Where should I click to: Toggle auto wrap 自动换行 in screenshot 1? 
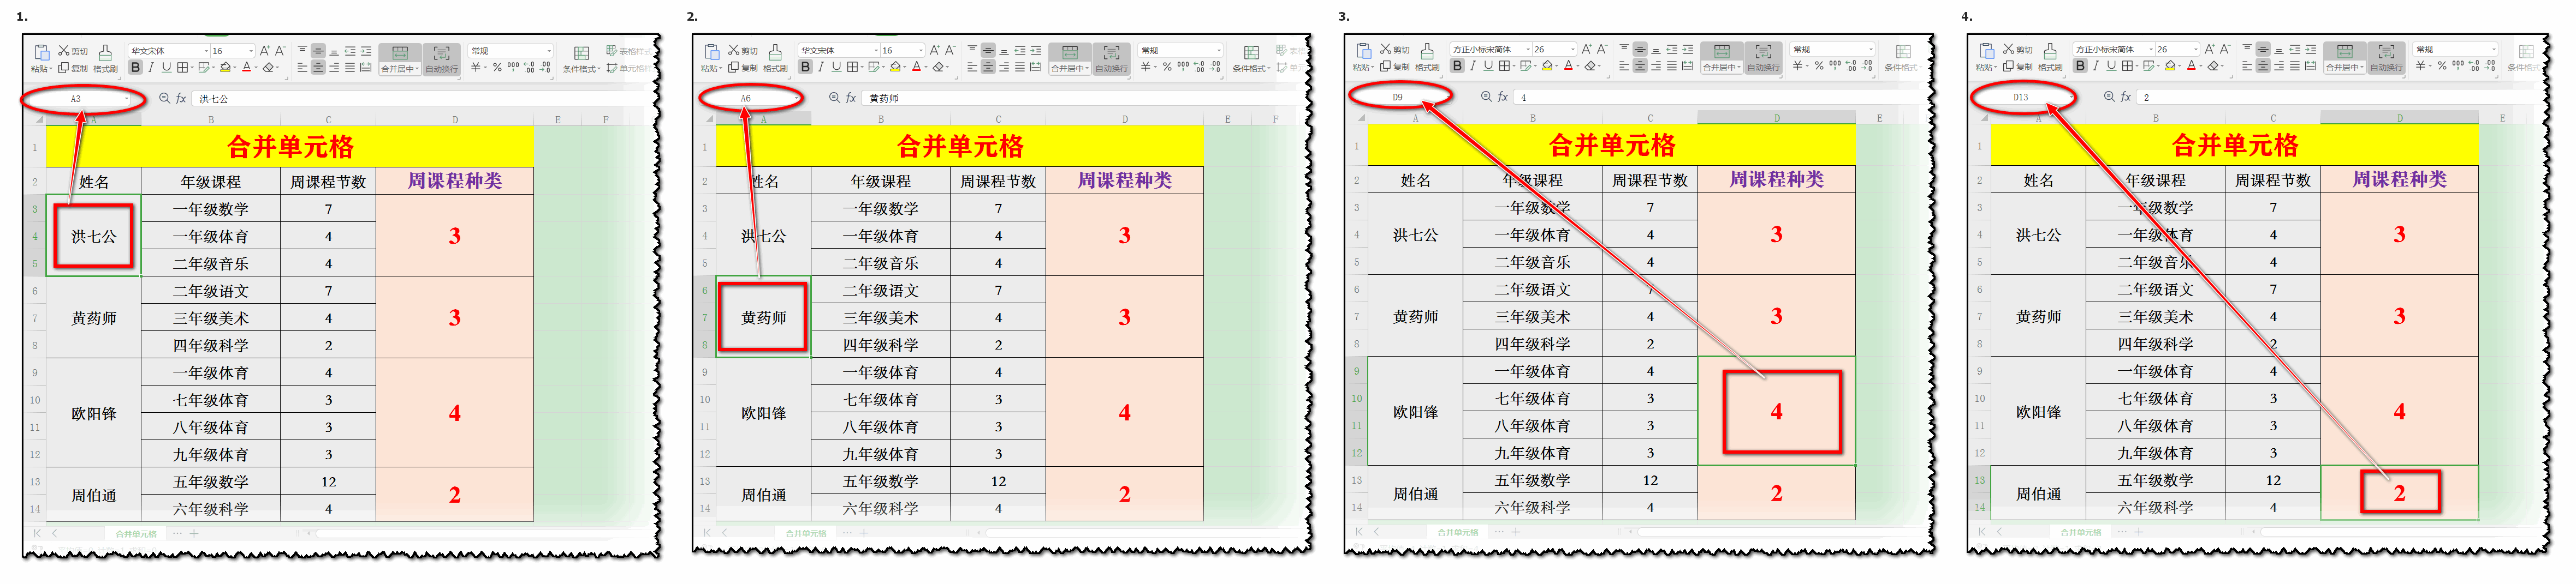tap(441, 59)
